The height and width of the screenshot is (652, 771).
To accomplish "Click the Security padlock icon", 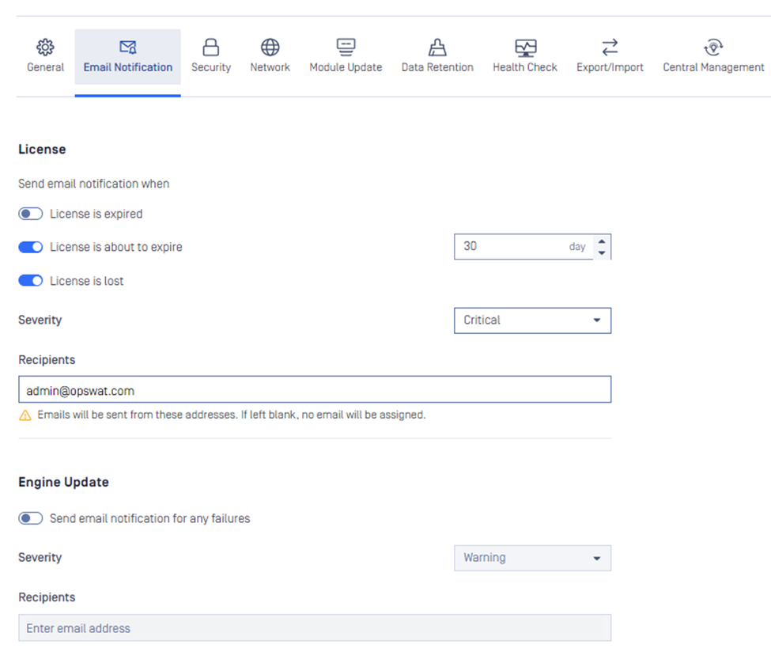I will click(211, 47).
